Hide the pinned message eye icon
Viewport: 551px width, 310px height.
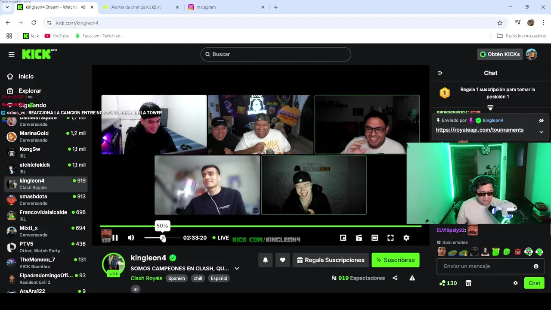541,121
